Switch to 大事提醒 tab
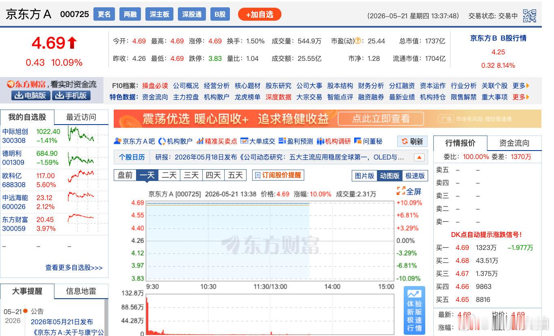Screen dimensions: 554x336 pyautogui.click(x=27, y=291)
